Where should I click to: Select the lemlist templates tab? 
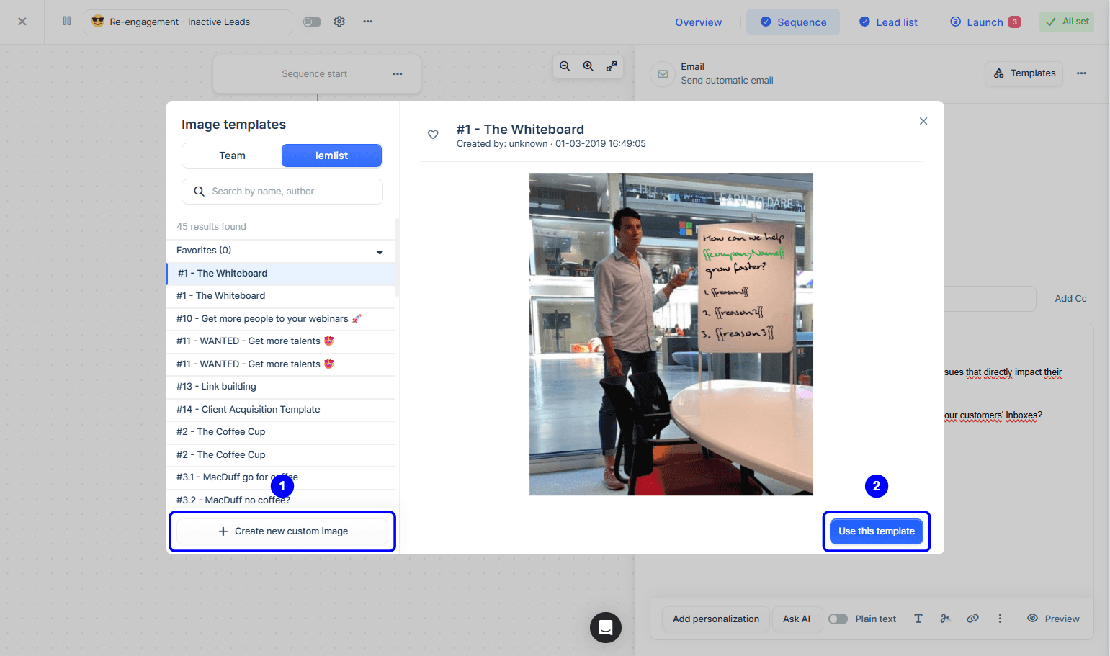click(x=331, y=156)
